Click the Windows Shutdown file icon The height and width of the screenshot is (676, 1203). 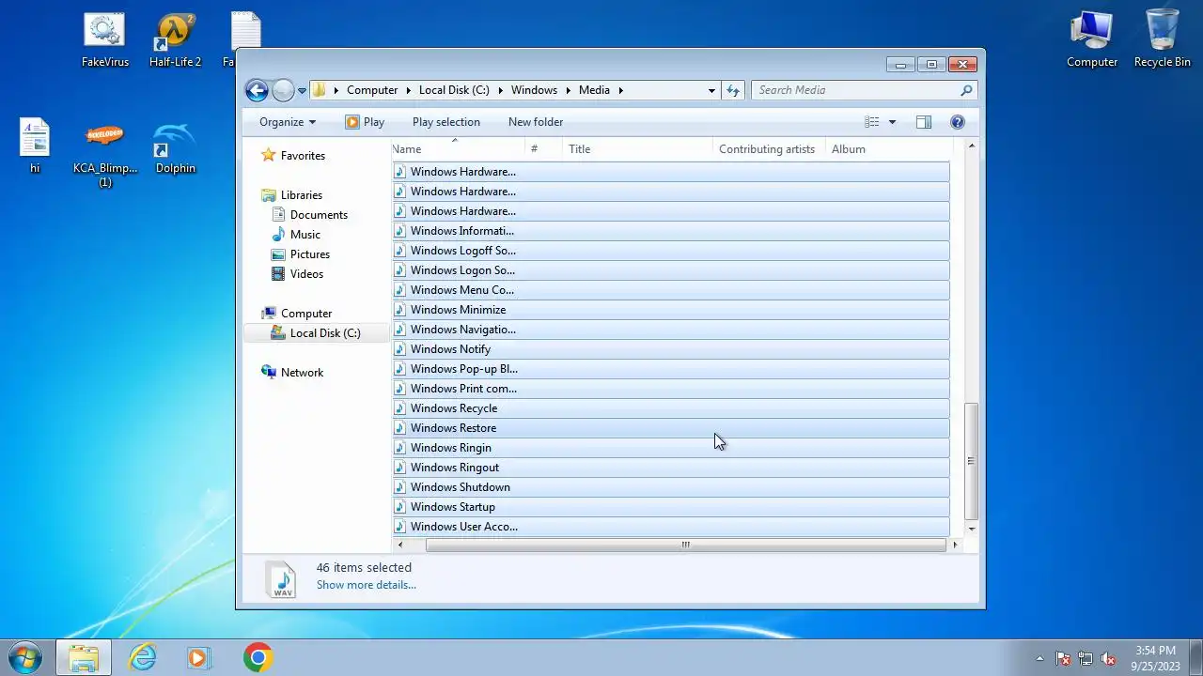pos(400,487)
